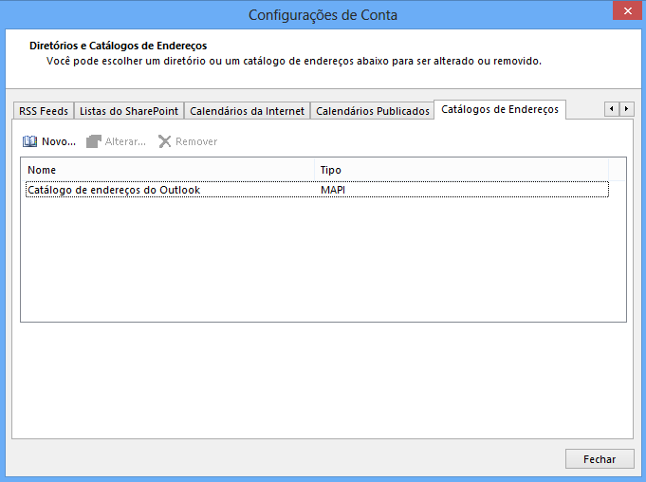Viewport: 646px width, 482px height.
Task: Click the Novo address book icon
Action: (29, 141)
